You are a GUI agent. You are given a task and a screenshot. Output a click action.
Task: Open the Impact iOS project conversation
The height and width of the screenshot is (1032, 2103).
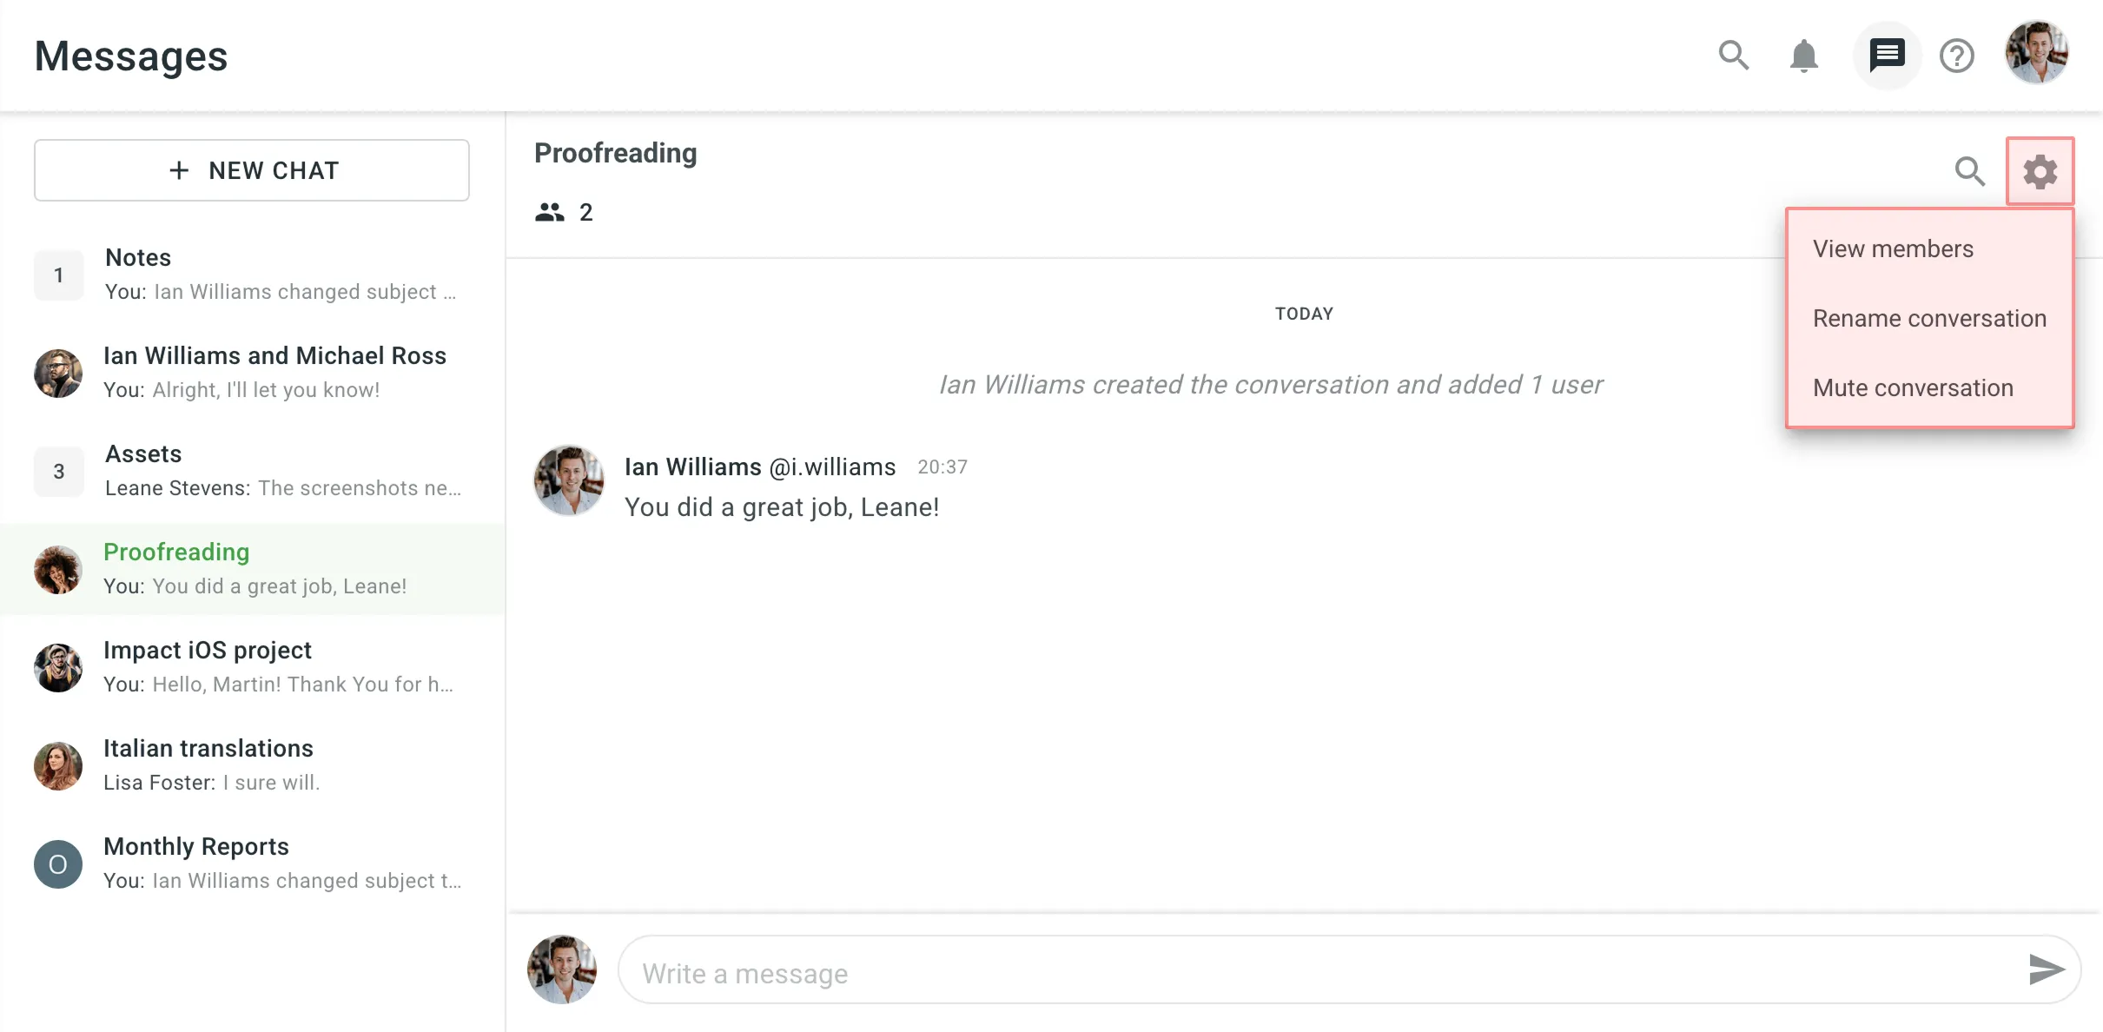252,665
